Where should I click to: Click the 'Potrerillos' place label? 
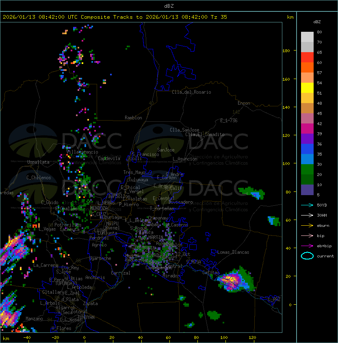point(68,225)
